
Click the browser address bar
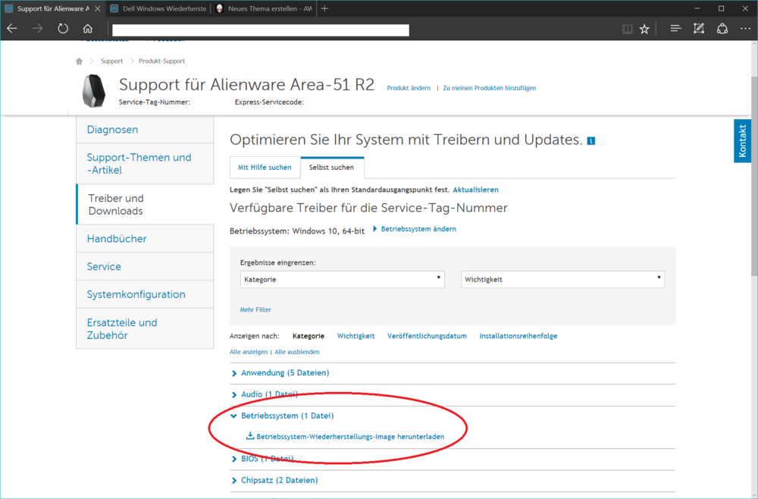click(x=260, y=30)
